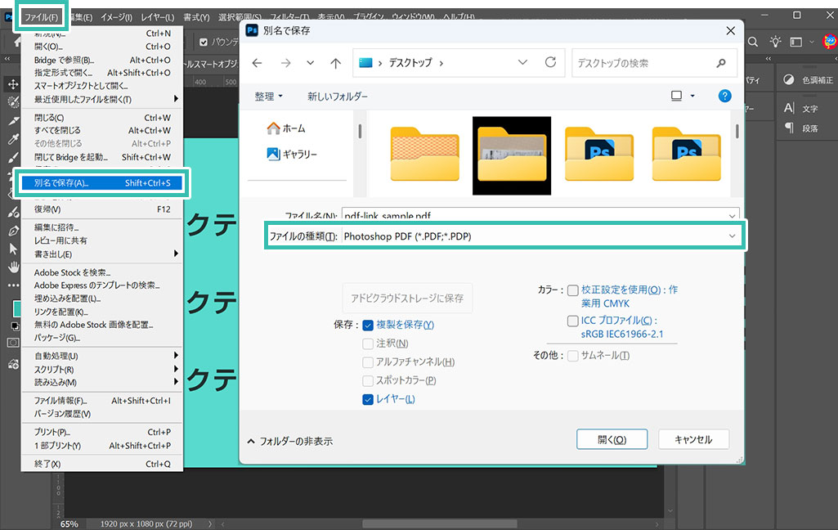Expand 最近使用したファイルを開く submenu
Image resolution: width=838 pixels, height=530 pixels.
pos(101,99)
